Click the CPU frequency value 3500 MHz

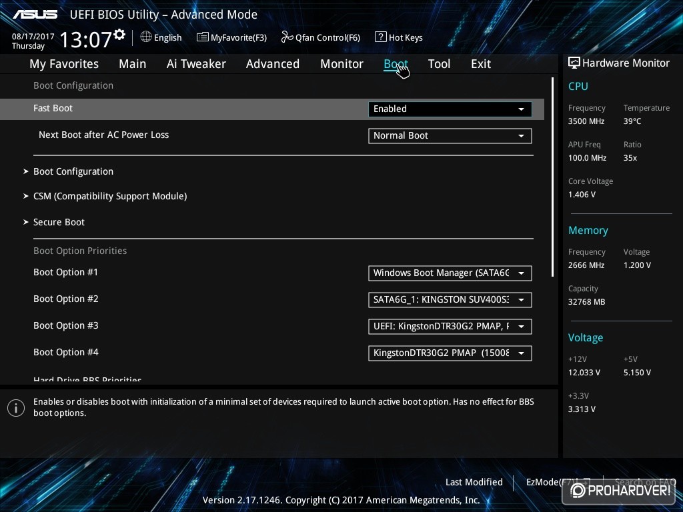[x=586, y=121]
